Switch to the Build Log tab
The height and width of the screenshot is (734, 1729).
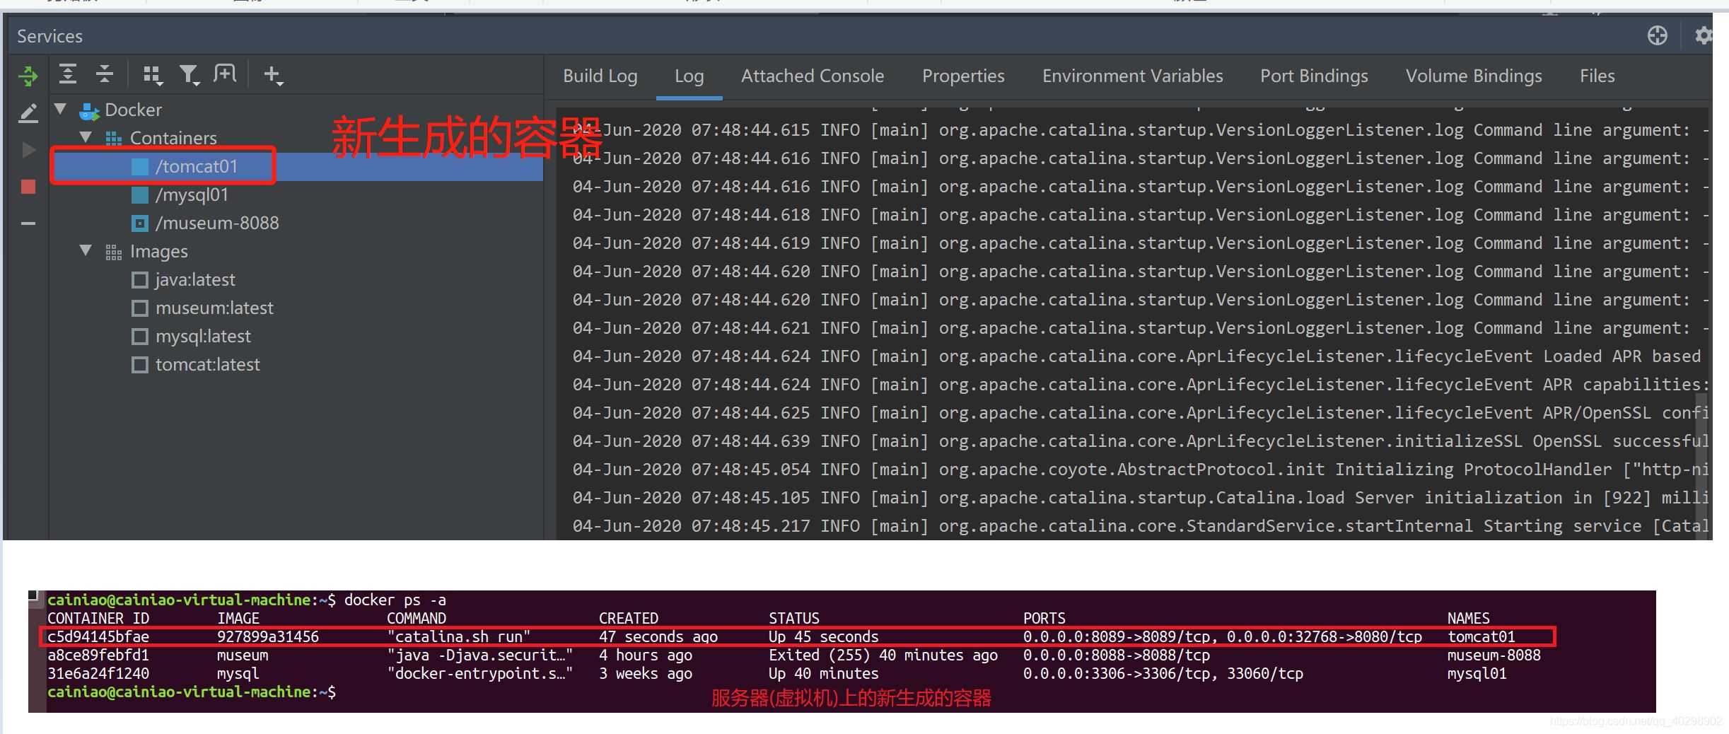click(599, 76)
